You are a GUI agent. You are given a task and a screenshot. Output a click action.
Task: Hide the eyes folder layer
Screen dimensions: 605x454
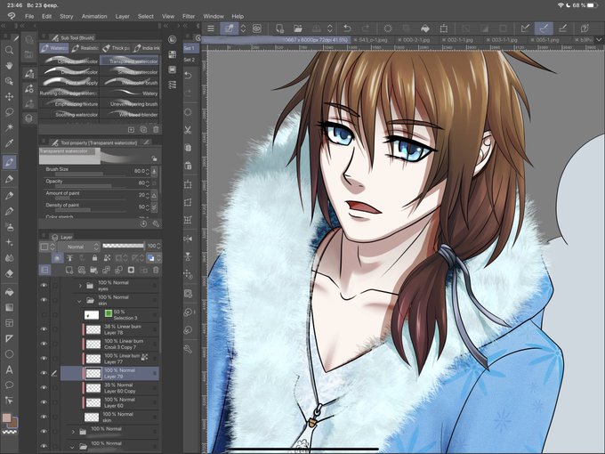click(x=44, y=285)
